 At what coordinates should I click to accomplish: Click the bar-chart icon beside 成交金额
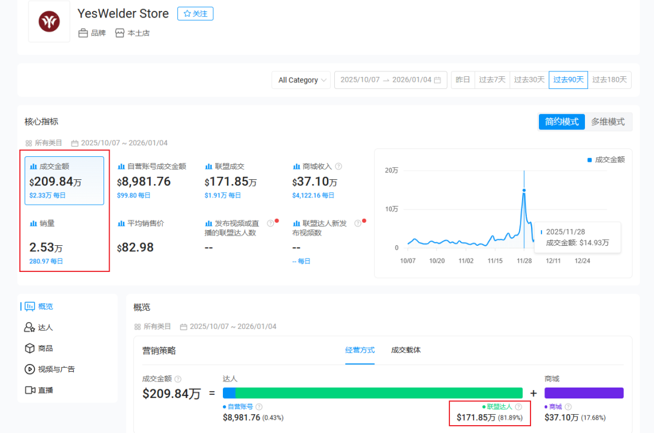(x=33, y=166)
